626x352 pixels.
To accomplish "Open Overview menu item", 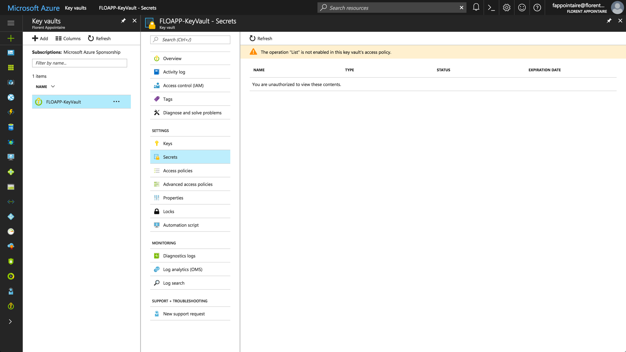I will point(190,59).
